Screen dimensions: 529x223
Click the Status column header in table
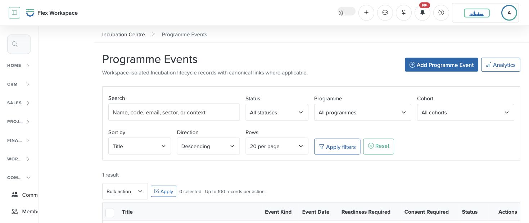pos(470,212)
